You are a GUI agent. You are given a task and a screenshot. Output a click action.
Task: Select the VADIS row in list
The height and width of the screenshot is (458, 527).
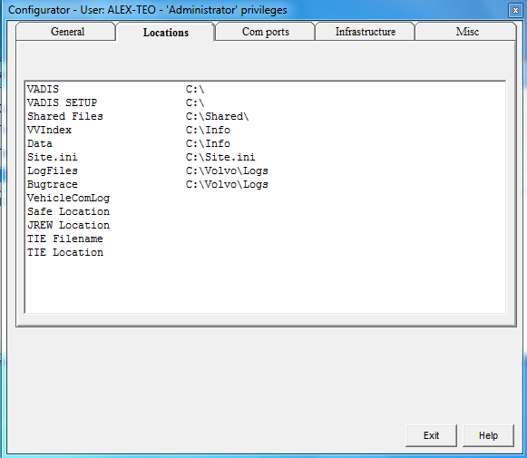tap(265, 90)
